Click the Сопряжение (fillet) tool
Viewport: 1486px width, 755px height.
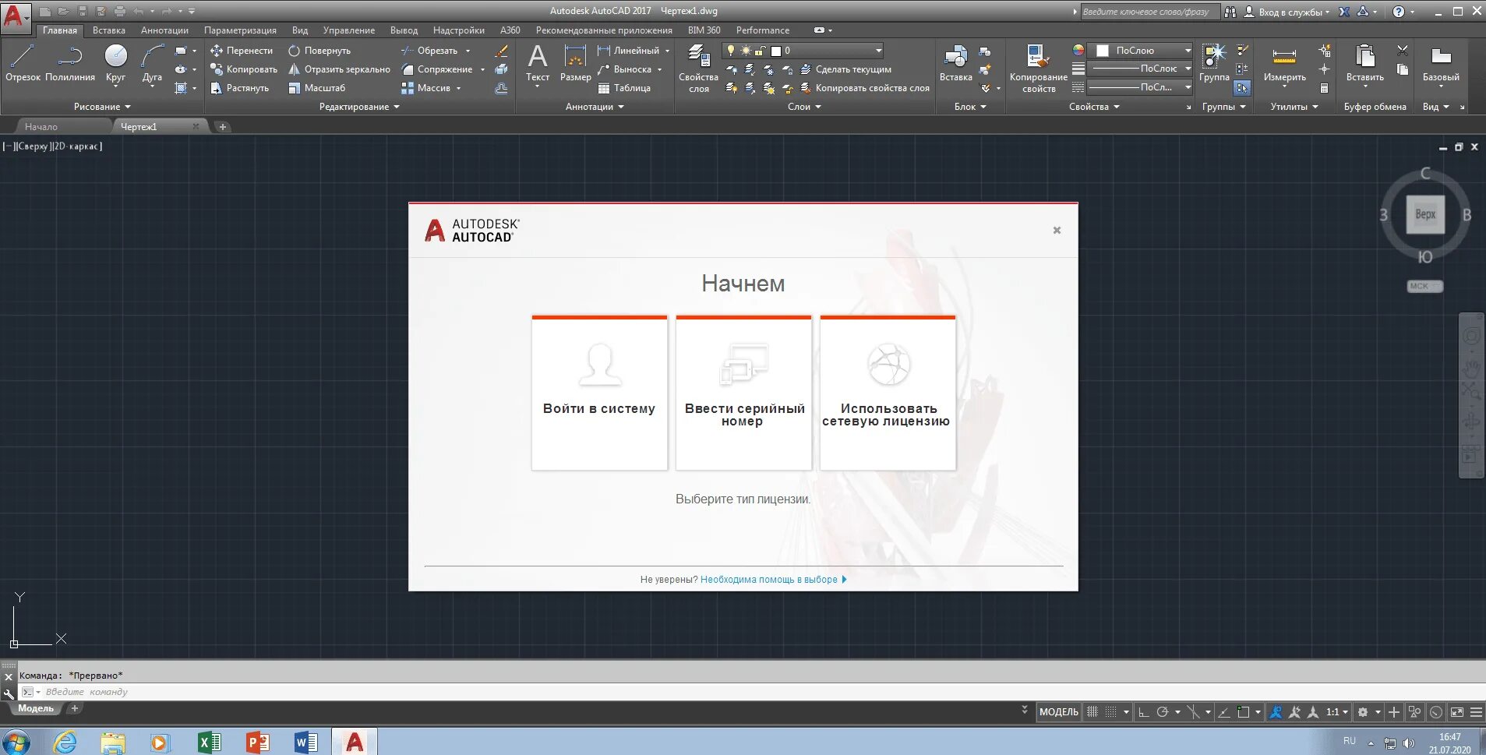point(436,69)
